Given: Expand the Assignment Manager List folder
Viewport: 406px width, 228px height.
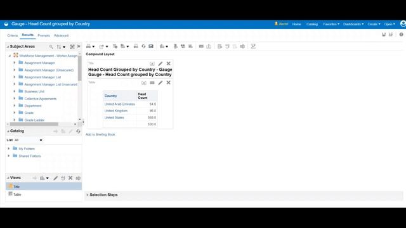Looking at the screenshot, I should pos(15,77).
